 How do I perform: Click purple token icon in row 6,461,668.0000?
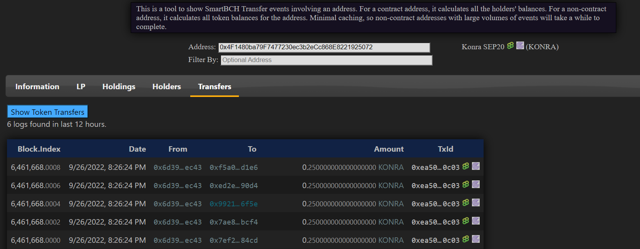(x=476, y=239)
